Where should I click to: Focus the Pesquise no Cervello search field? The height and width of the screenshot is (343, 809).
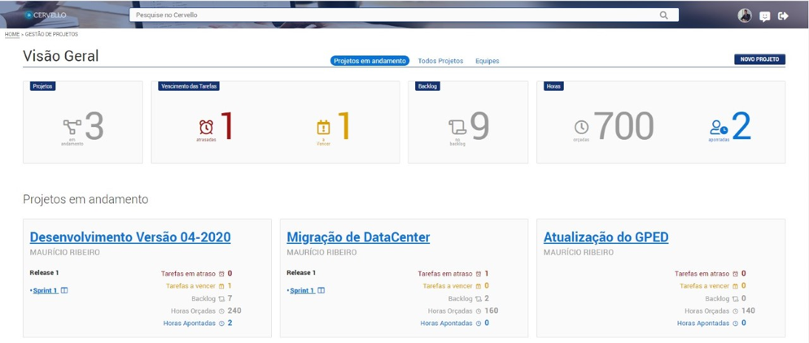click(391, 15)
